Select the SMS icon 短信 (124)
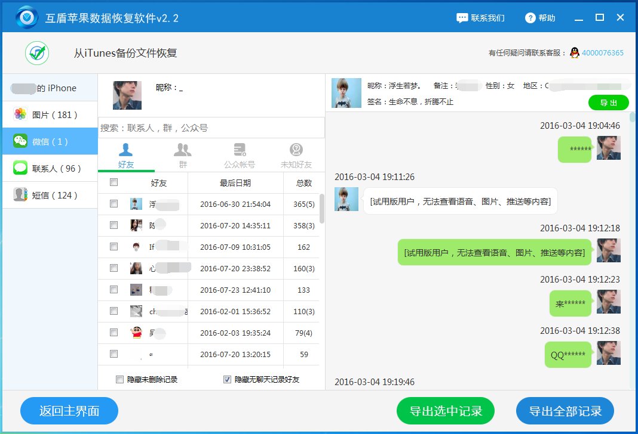 [x=20, y=194]
